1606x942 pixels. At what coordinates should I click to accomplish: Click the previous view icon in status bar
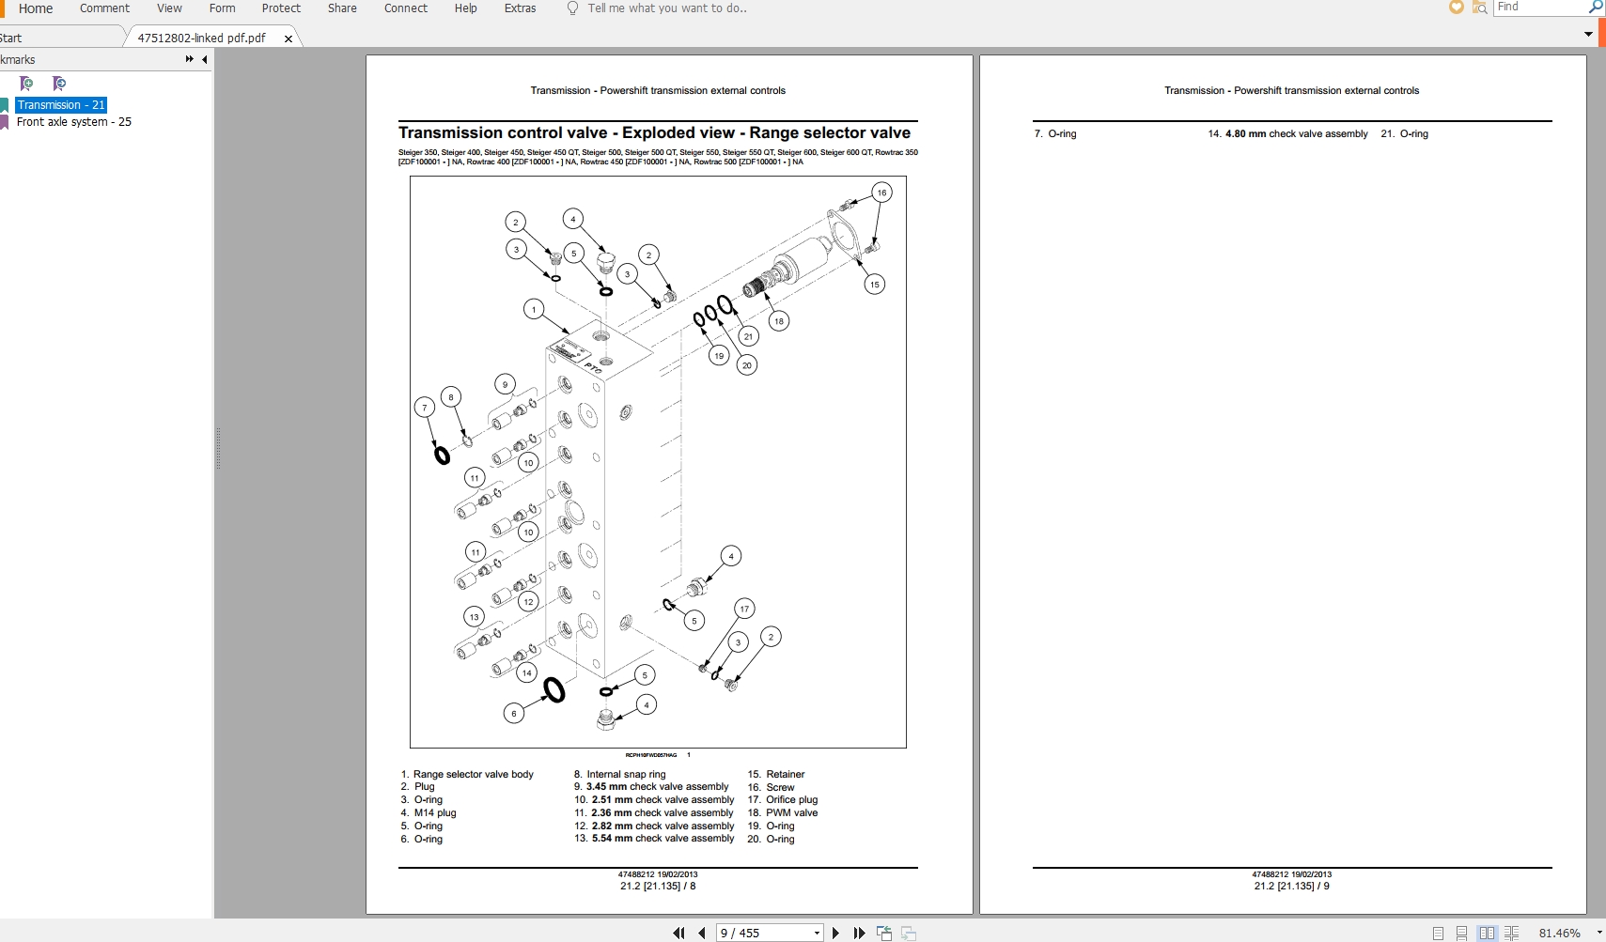click(x=884, y=933)
